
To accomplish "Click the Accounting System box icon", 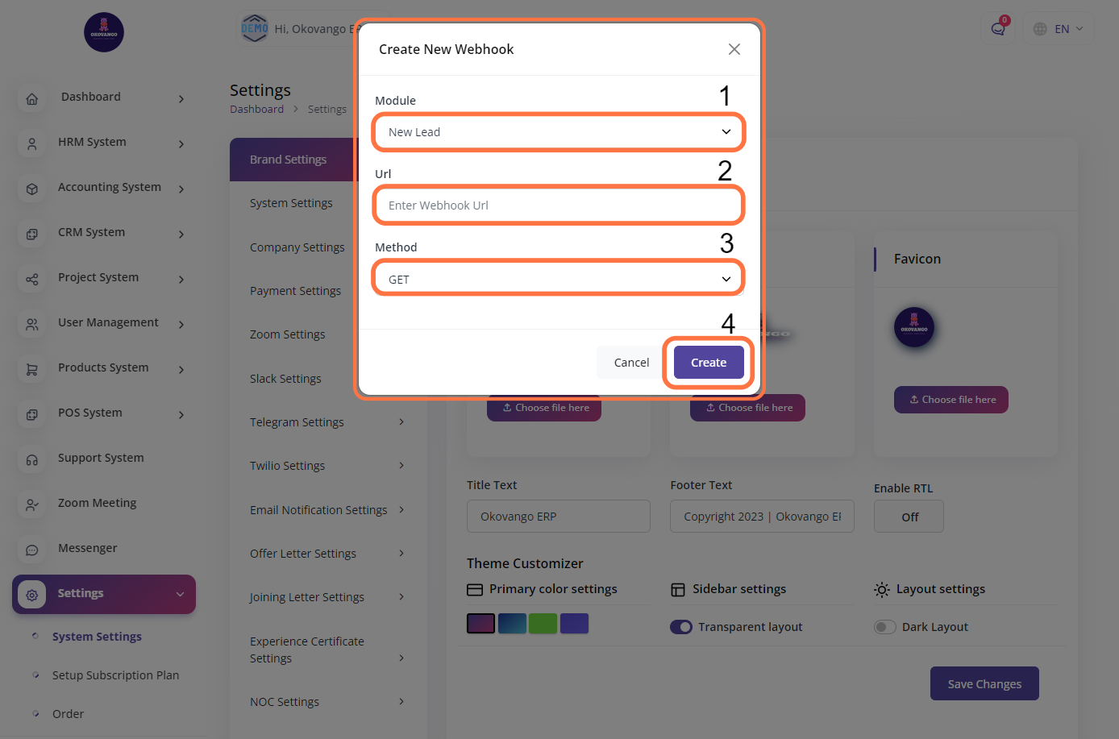I will [x=32, y=189].
